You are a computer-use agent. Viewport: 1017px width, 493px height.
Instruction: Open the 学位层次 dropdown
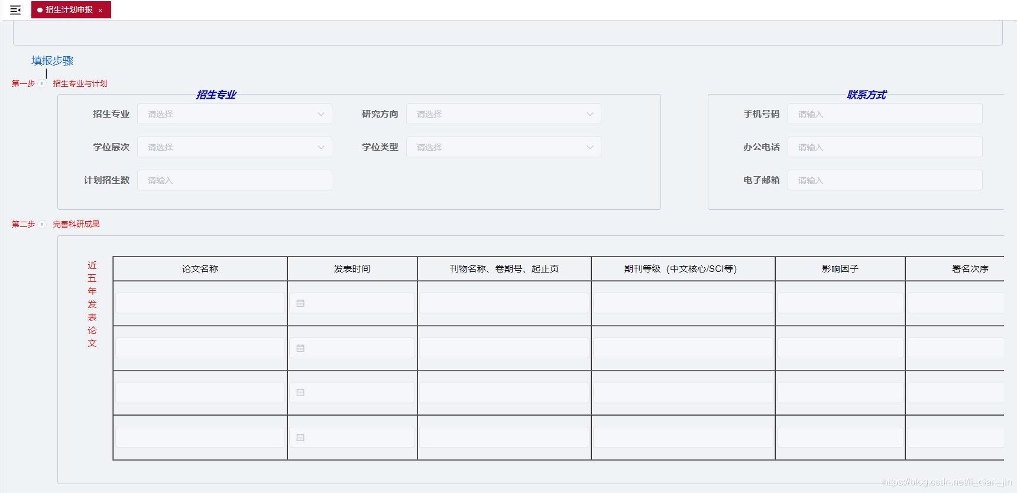coord(235,147)
